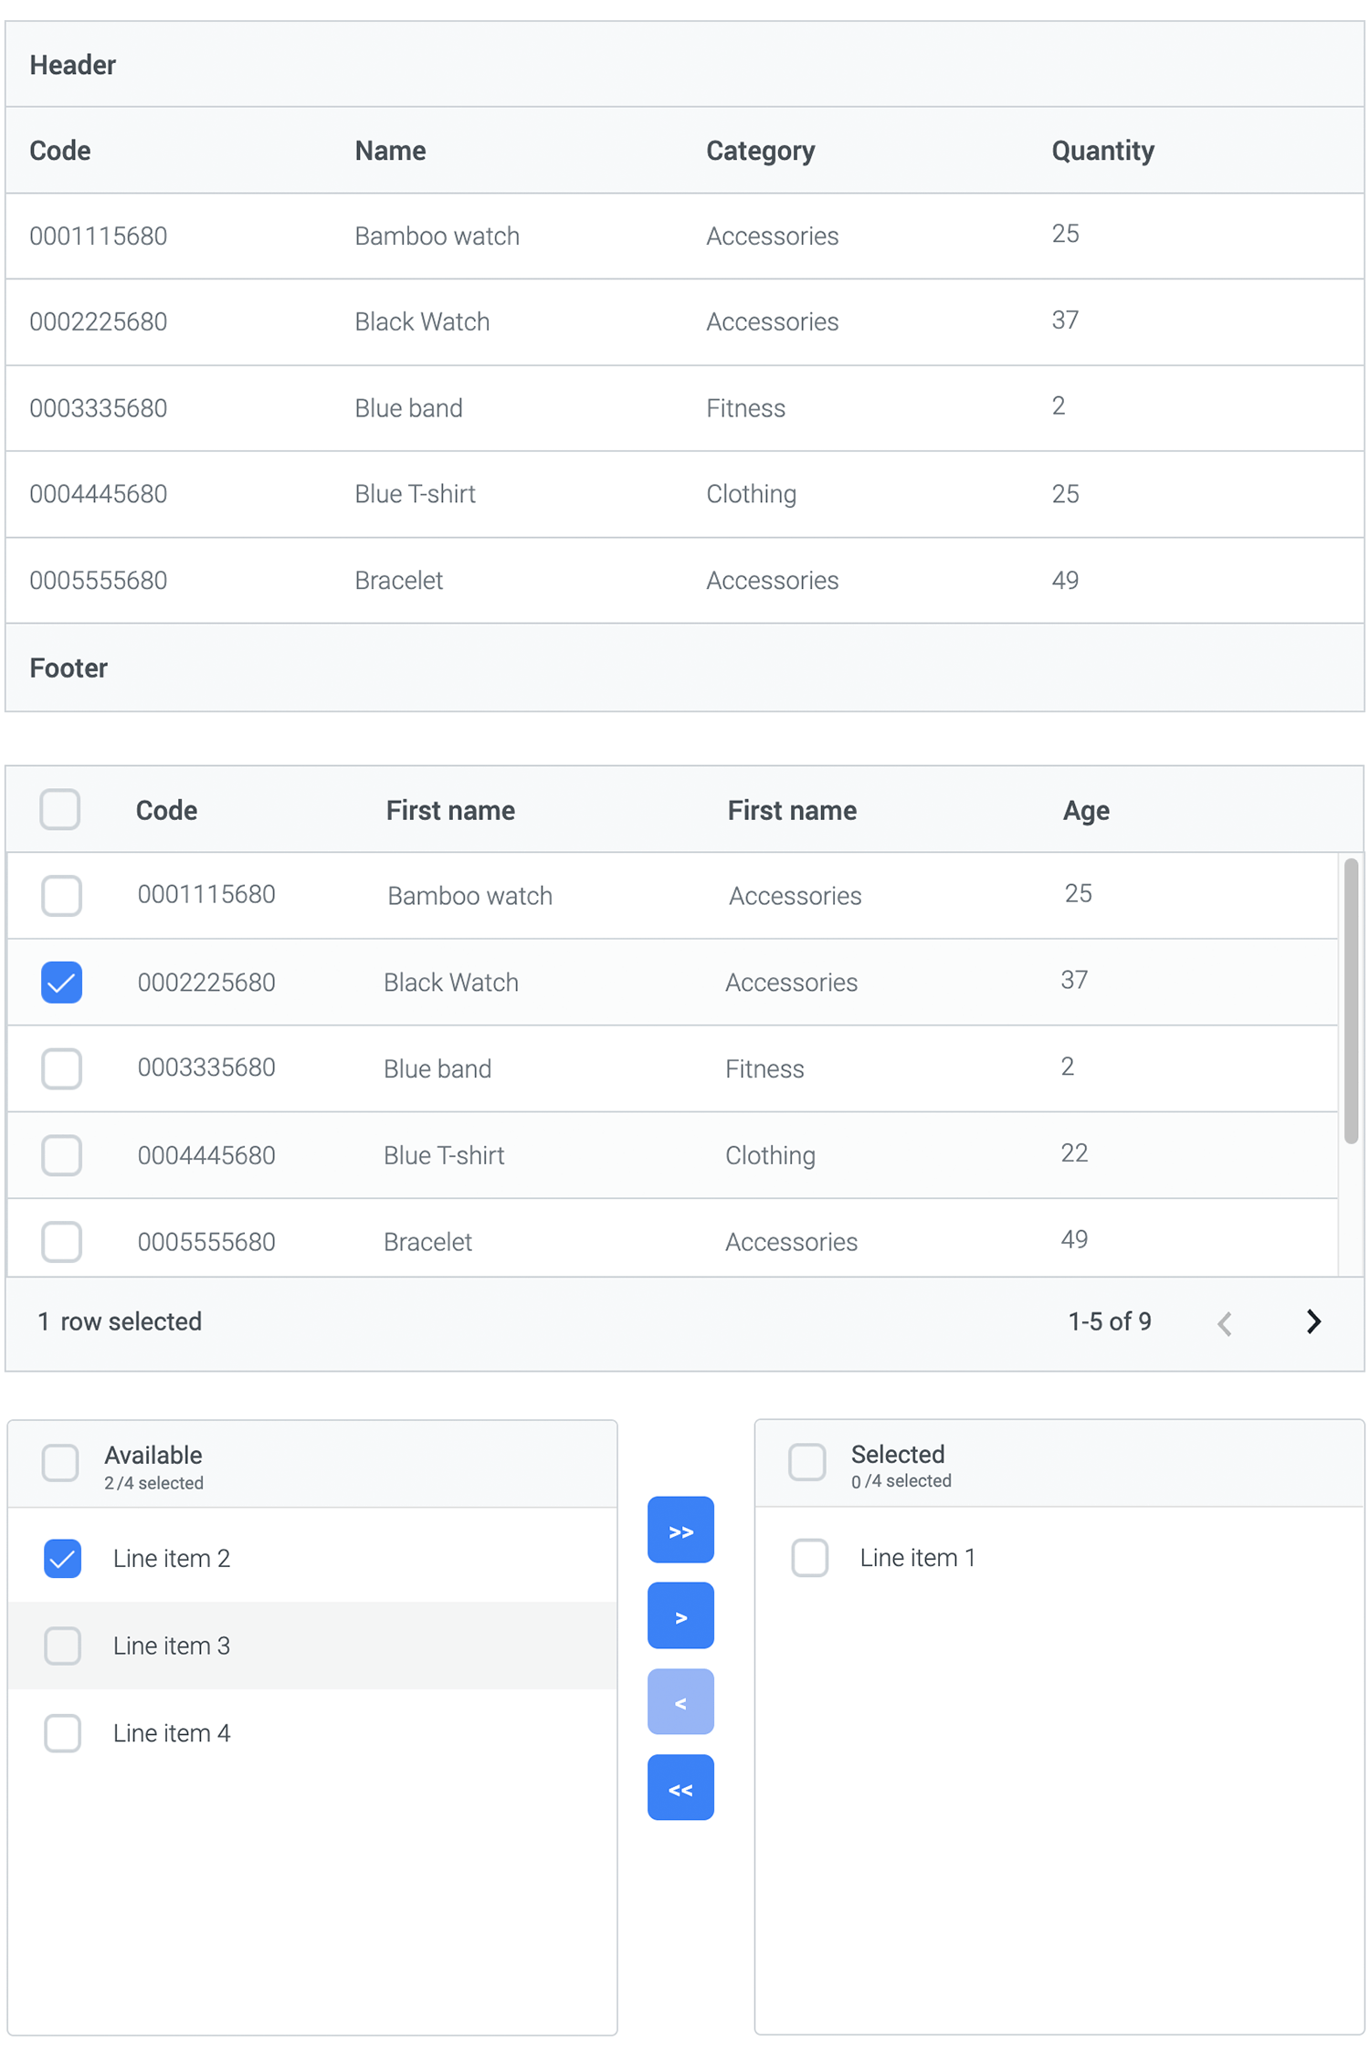
Task: Uncheck Line item 2 checkbox
Action: click(x=62, y=1559)
